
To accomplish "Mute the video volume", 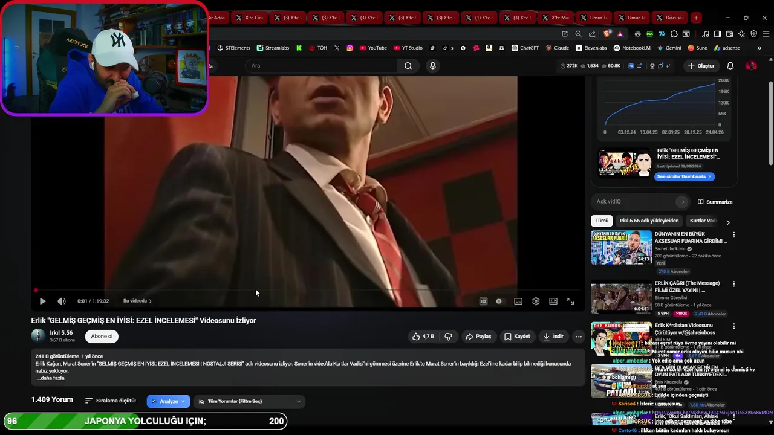I will click(61, 301).
